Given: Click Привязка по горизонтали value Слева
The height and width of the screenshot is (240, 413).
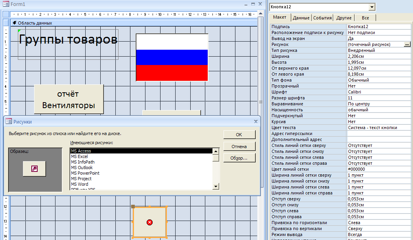Looking at the screenshot, I should (x=379, y=223).
